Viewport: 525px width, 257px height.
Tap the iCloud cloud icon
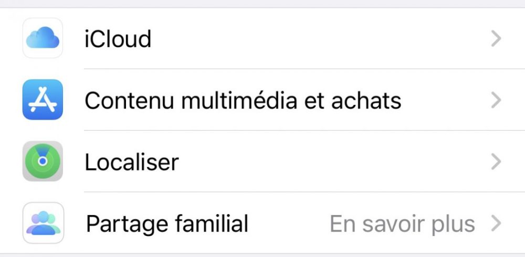click(x=43, y=38)
